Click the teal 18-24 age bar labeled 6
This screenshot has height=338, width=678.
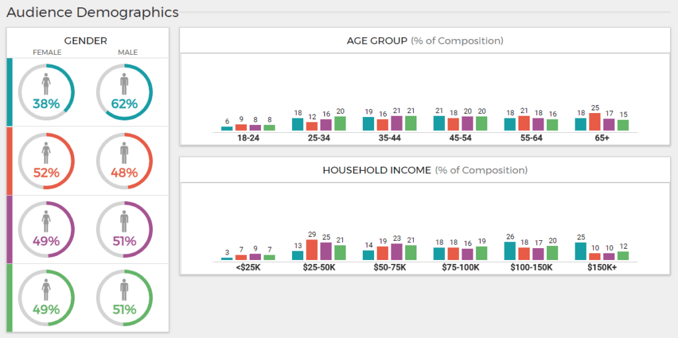point(227,128)
